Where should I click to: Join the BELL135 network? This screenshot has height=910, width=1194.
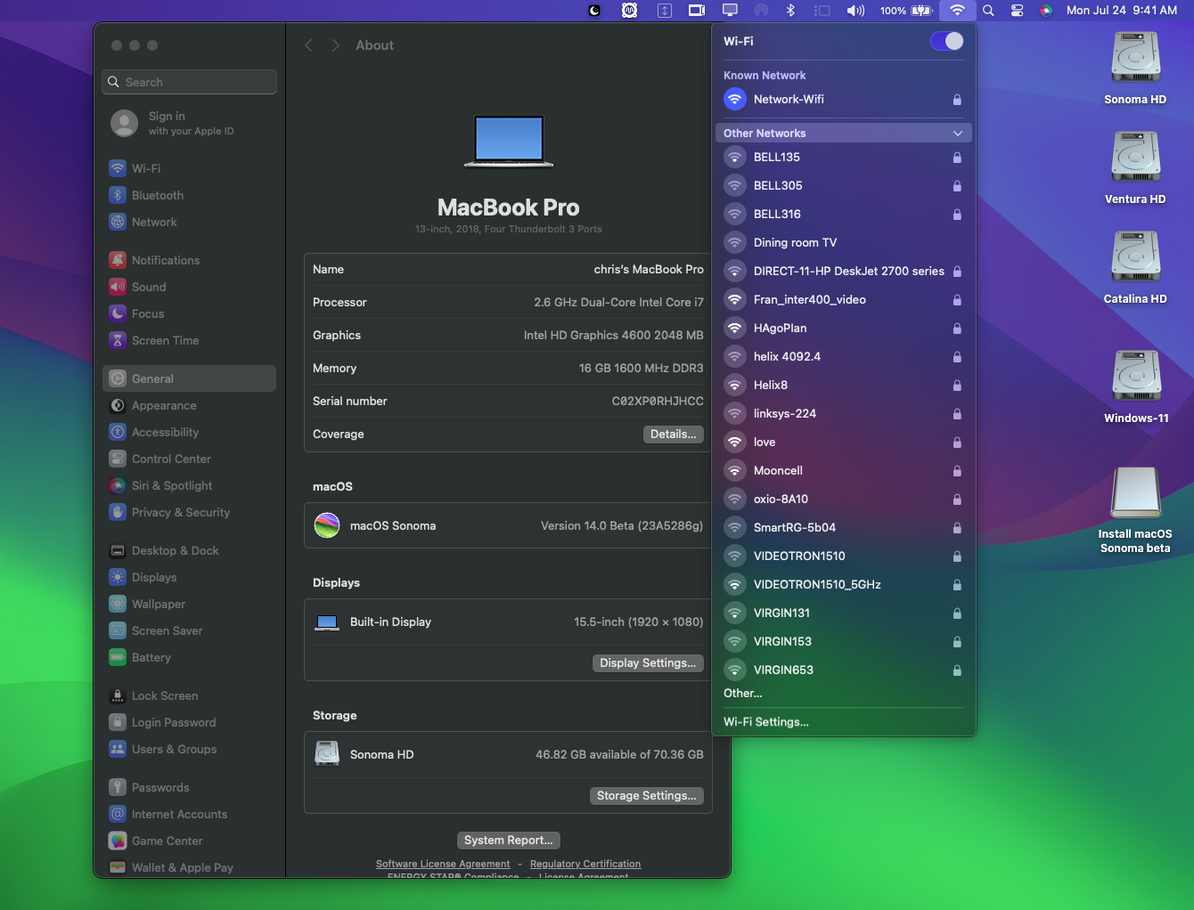pos(843,157)
